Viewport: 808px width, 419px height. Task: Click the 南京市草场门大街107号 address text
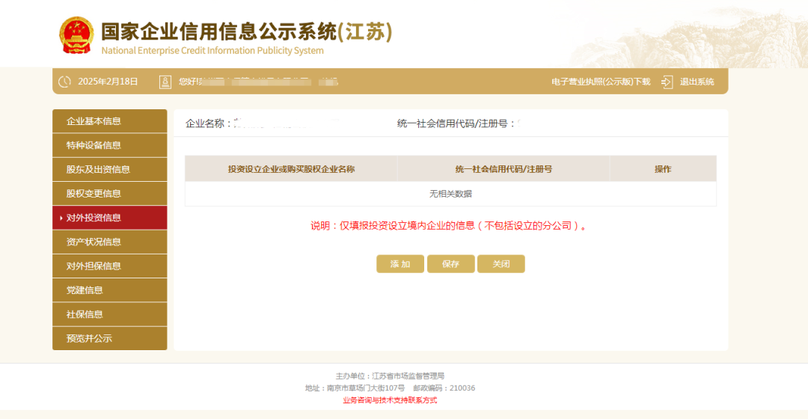coord(366,388)
